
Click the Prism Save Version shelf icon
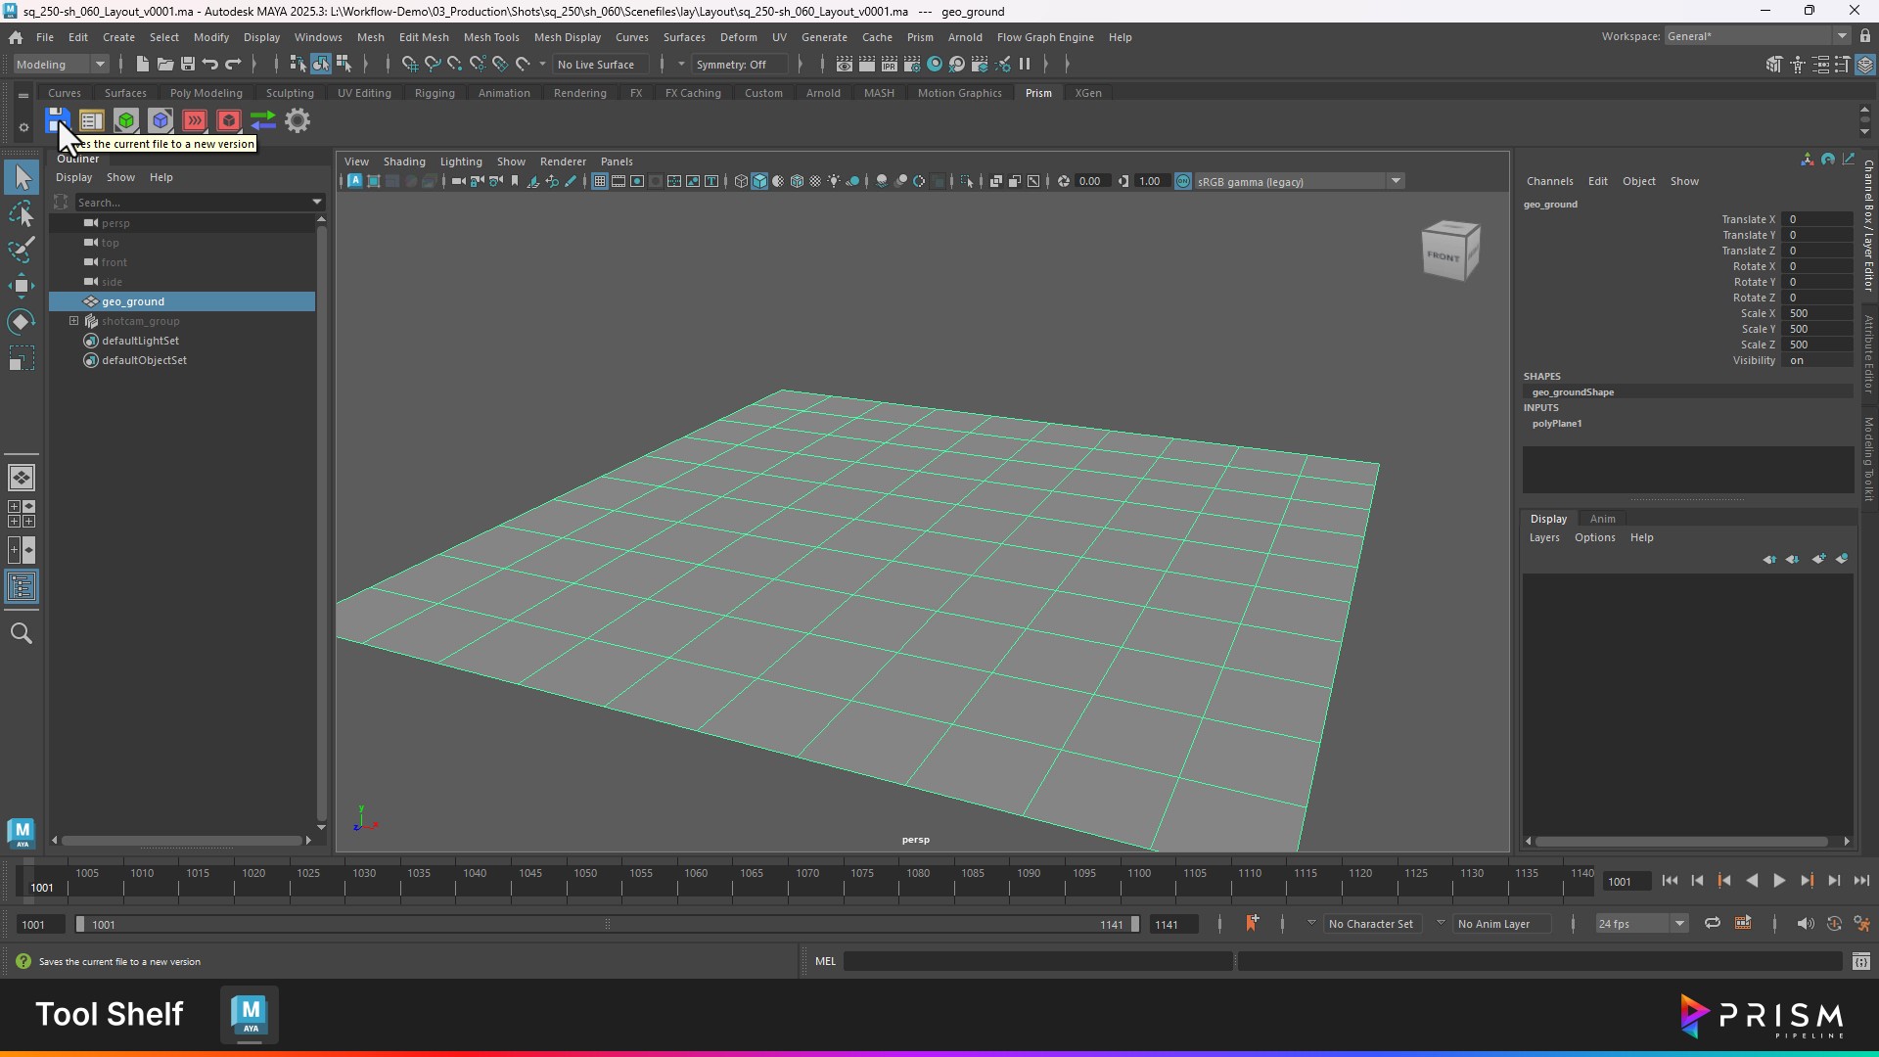click(56, 119)
